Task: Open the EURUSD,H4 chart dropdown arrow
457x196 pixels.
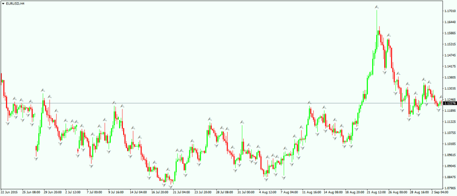Action: (3, 4)
